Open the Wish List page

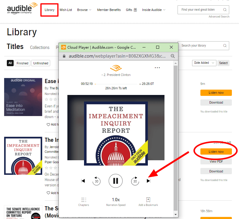click(66, 10)
